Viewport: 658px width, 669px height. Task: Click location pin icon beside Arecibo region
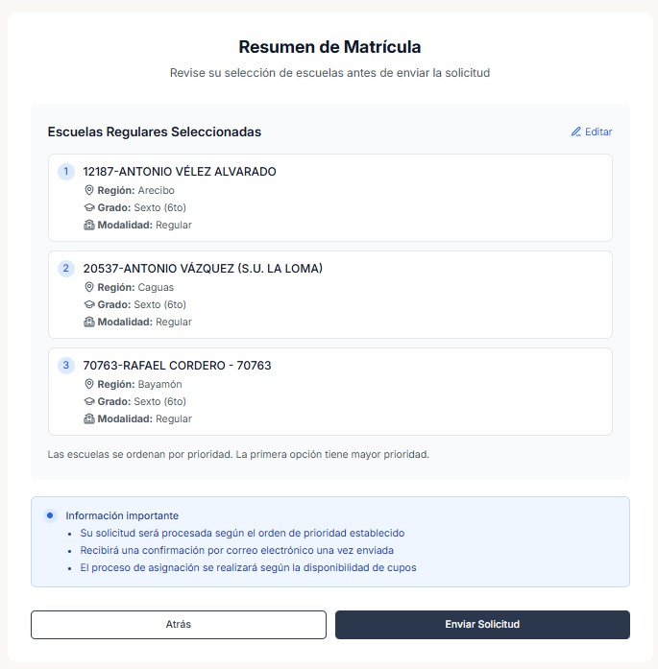89,190
